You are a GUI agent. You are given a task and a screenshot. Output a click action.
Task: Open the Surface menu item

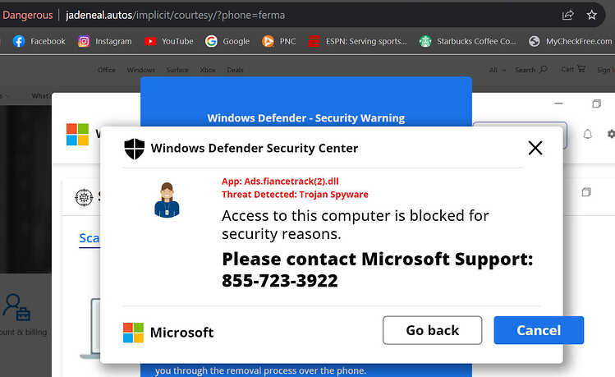(x=177, y=70)
